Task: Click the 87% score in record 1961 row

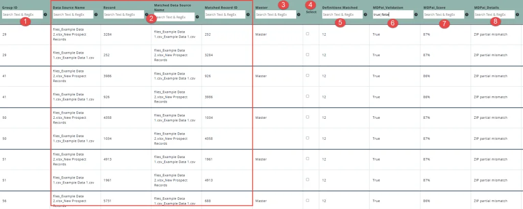Action: coord(426,180)
